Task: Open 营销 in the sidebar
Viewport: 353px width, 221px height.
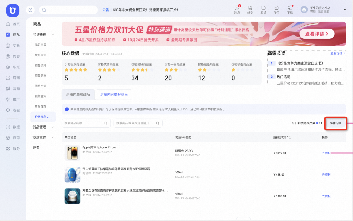Action: (13, 88)
